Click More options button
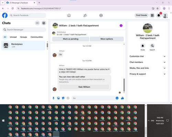This screenshot has width=172, height=137. point(107,39)
